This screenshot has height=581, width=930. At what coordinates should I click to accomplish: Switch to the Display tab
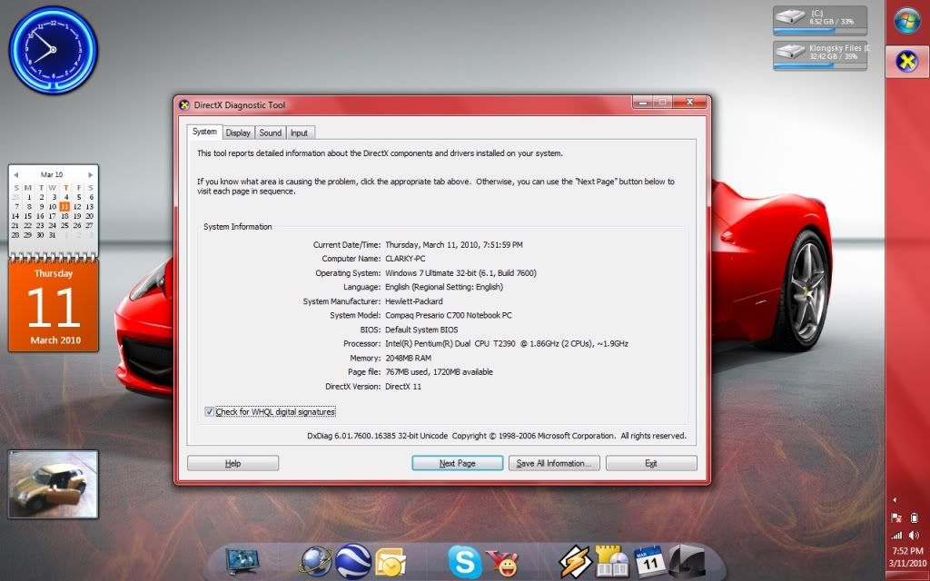238,133
